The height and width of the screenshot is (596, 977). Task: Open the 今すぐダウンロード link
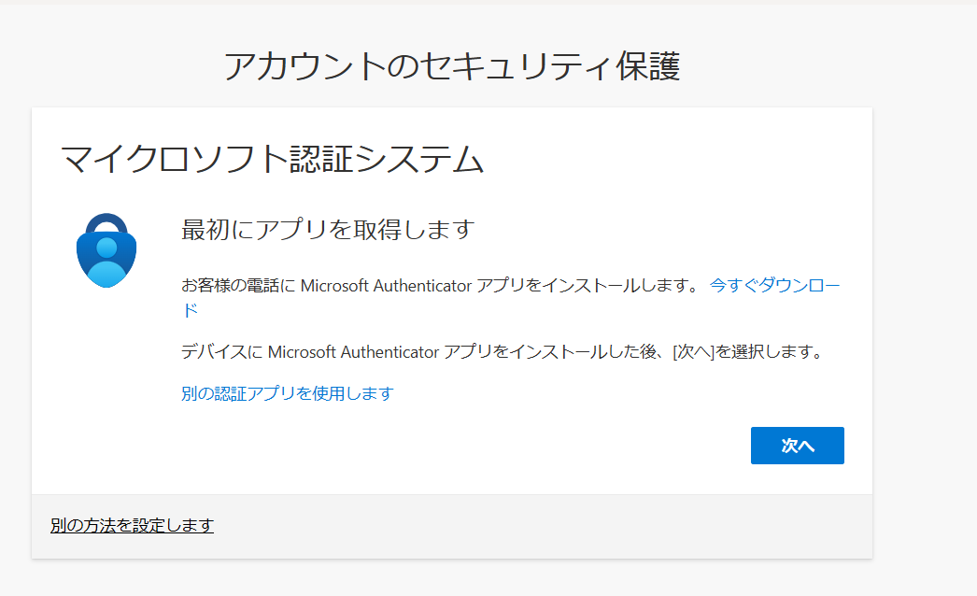774,286
